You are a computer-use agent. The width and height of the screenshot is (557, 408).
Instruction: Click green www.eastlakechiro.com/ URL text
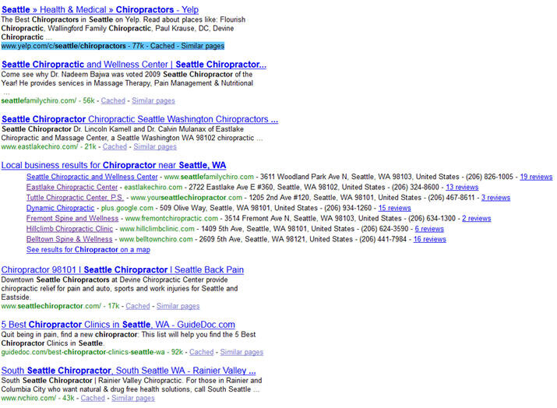point(40,146)
